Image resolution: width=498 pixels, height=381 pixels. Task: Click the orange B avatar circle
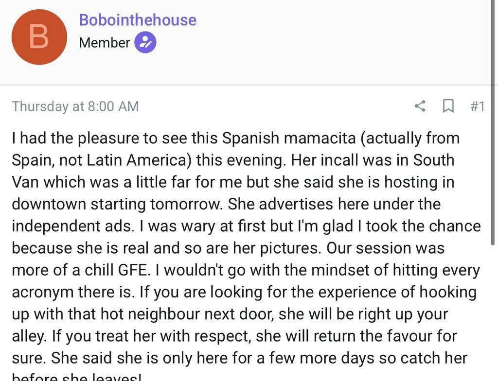pyautogui.click(x=39, y=37)
